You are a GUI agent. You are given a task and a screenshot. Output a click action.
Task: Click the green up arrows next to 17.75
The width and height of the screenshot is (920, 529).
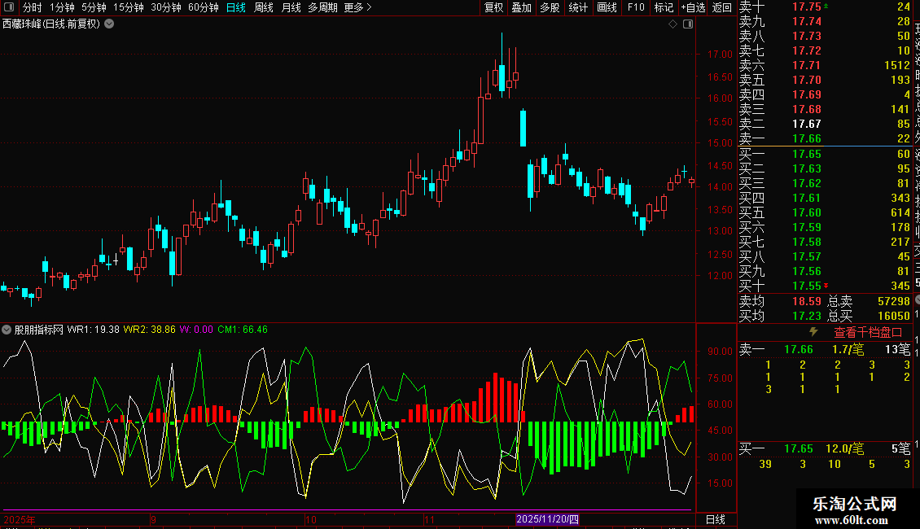coord(826,7)
